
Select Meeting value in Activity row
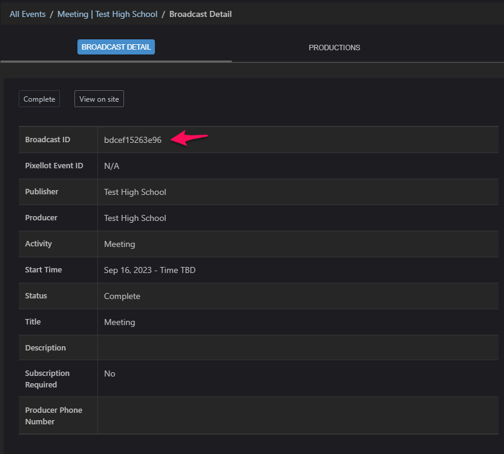[120, 244]
